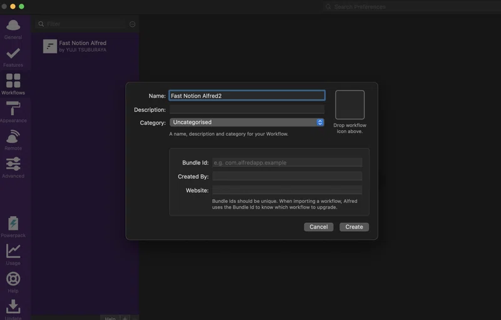Click the plus button below workflow list
The image size is (501, 320).
pos(125,318)
